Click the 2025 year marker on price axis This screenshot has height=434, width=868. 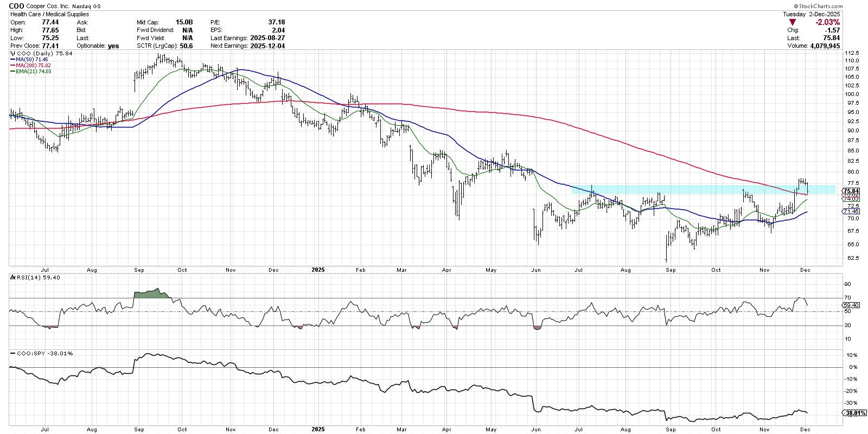(318, 270)
